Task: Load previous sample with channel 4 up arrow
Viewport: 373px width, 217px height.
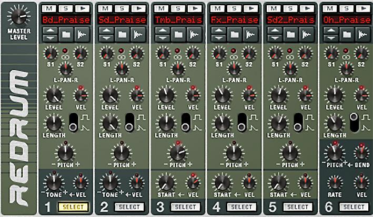Action: coord(219,31)
